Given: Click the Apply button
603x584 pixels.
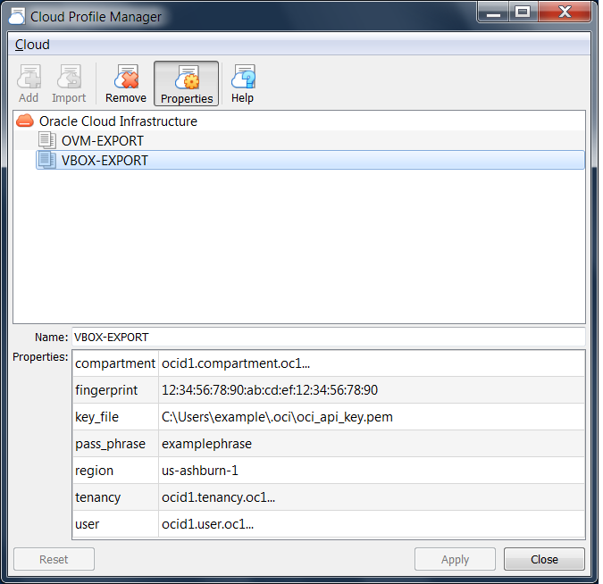Looking at the screenshot, I should tap(455, 559).
